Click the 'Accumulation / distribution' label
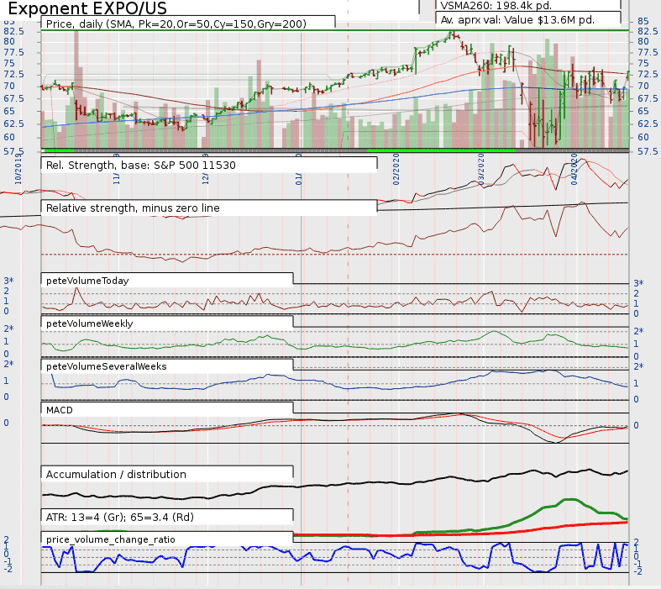The image size is (661, 589). (116, 475)
